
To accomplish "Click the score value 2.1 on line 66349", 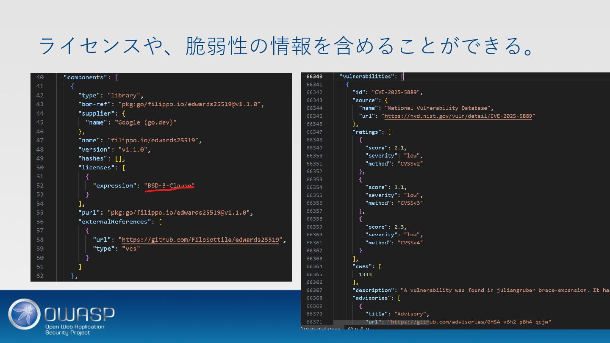I will (x=399, y=148).
